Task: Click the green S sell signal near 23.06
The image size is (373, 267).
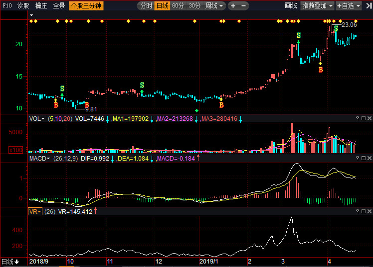Action: coord(336,28)
